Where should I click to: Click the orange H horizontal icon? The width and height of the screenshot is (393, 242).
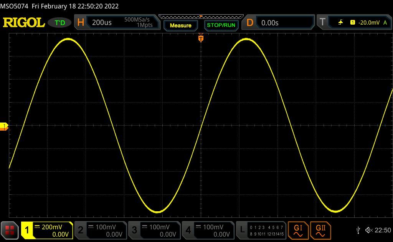click(81, 22)
